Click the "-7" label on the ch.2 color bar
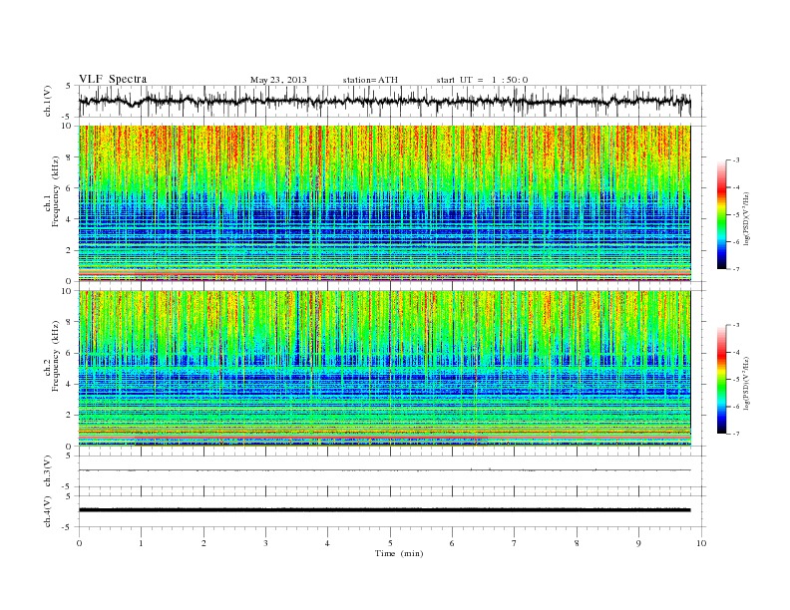 coord(736,434)
